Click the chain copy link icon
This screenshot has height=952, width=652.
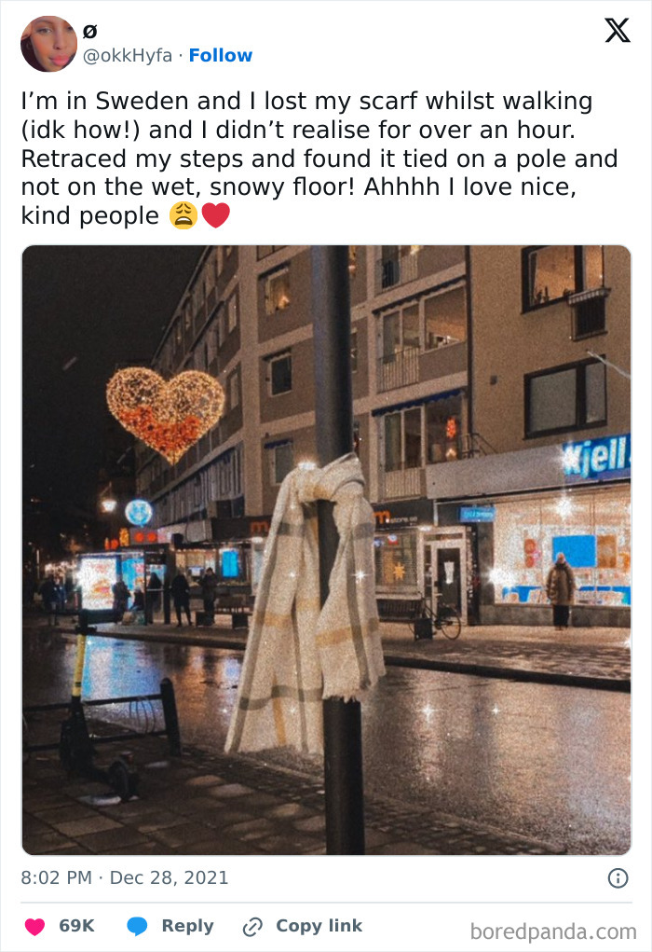tap(252, 927)
